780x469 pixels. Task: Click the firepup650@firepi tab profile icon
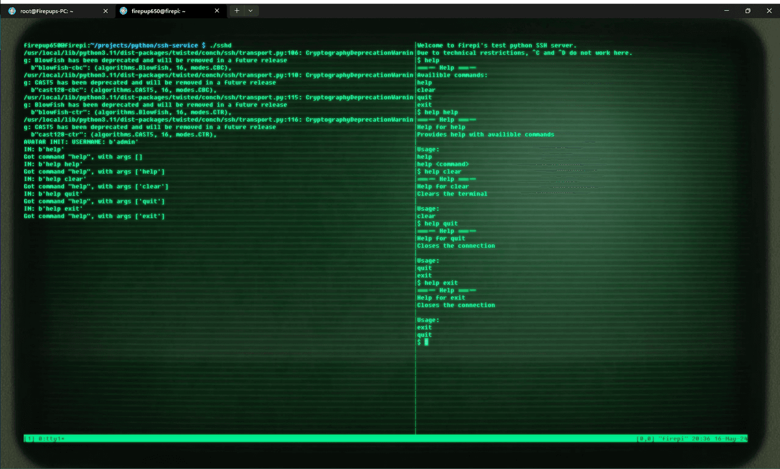[123, 10]
